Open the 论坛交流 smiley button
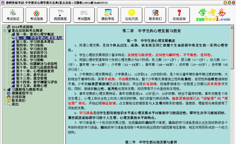The image size is (236, 144). 132,15
